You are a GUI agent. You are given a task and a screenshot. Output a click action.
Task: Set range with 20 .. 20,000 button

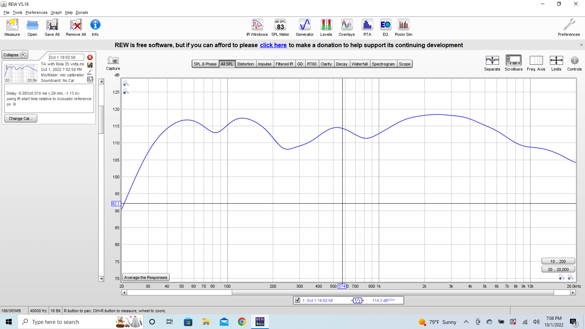[x=558, y=269]
